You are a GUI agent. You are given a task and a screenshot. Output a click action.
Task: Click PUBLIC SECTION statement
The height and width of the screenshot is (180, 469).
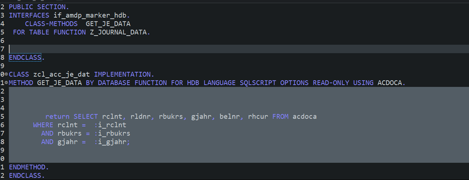pos(39,7)
